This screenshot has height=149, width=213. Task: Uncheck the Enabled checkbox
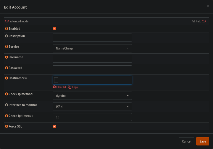pyautogui.click(x=54, y=29)
